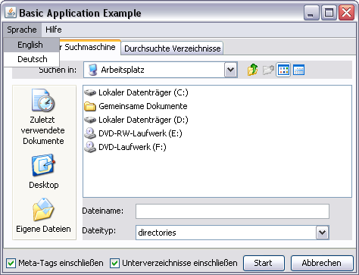Open Eigene Dateien shortcut
This screenshot has width=359, height=275.
(x=43, y=216)
